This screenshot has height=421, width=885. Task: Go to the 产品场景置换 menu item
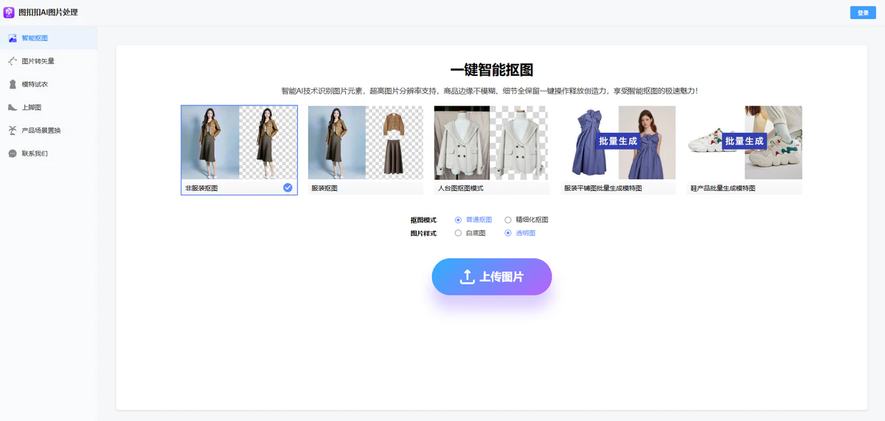41,131
